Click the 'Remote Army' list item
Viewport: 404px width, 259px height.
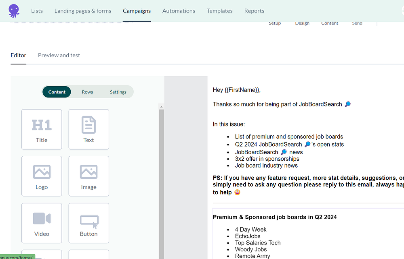tap(253, 256)
